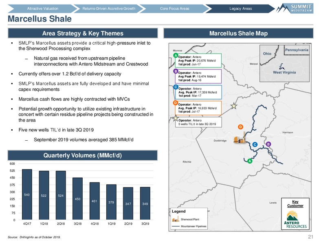Switch to the Core Focus Areas tab

coord(175,9)
